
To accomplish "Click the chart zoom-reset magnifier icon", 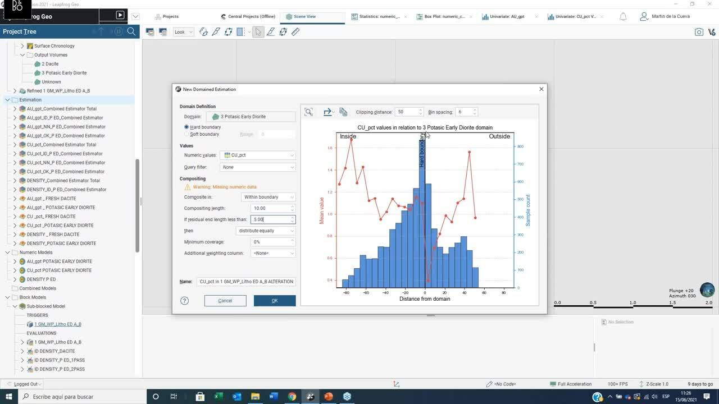I will (308, 112).
